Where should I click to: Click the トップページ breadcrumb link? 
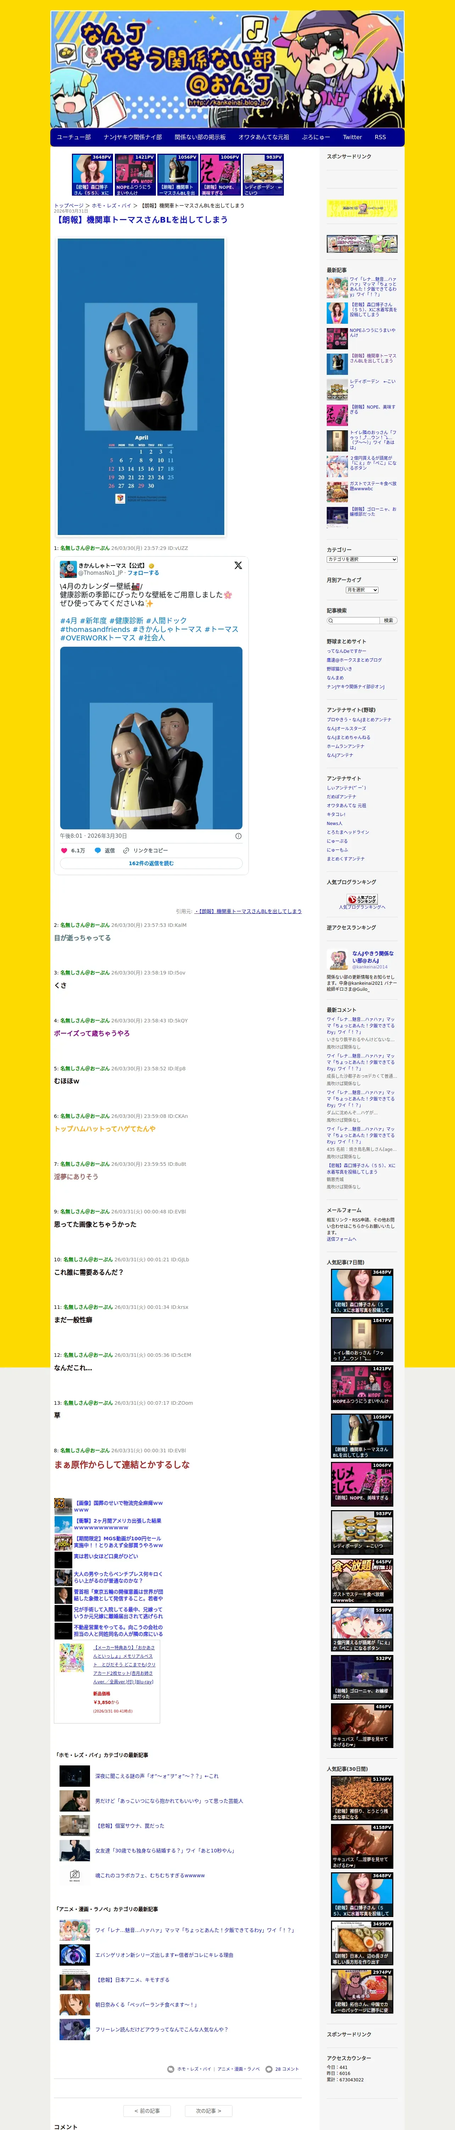pyautogui.click(x=68, y=205)
